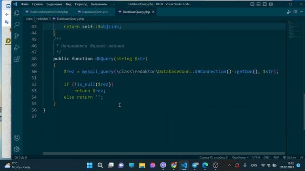
Task: Open the Windows Start menu
Action: tap(90, 165)
